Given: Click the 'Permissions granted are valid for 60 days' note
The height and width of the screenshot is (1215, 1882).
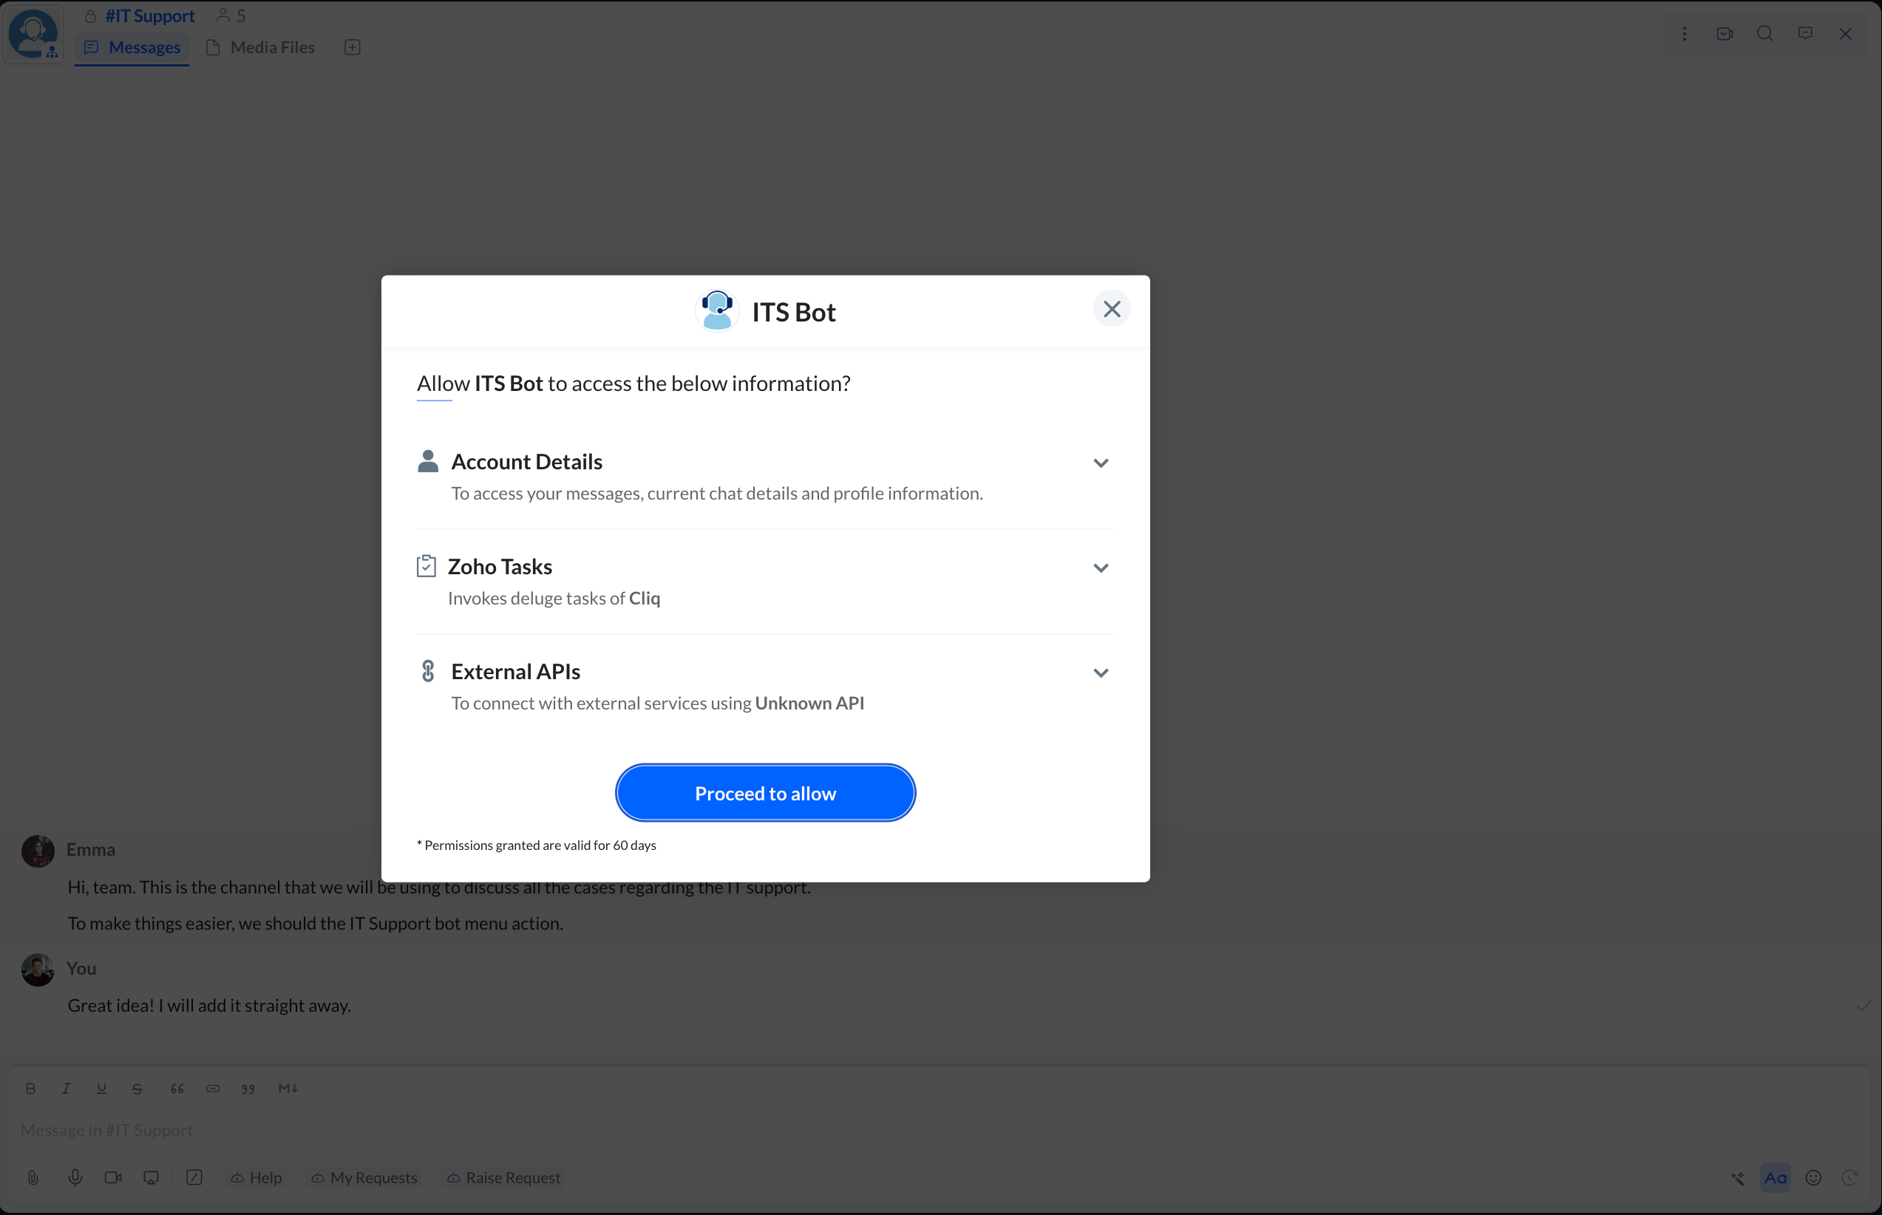Looking at the screenshot, I should click(x=537, y=845).
